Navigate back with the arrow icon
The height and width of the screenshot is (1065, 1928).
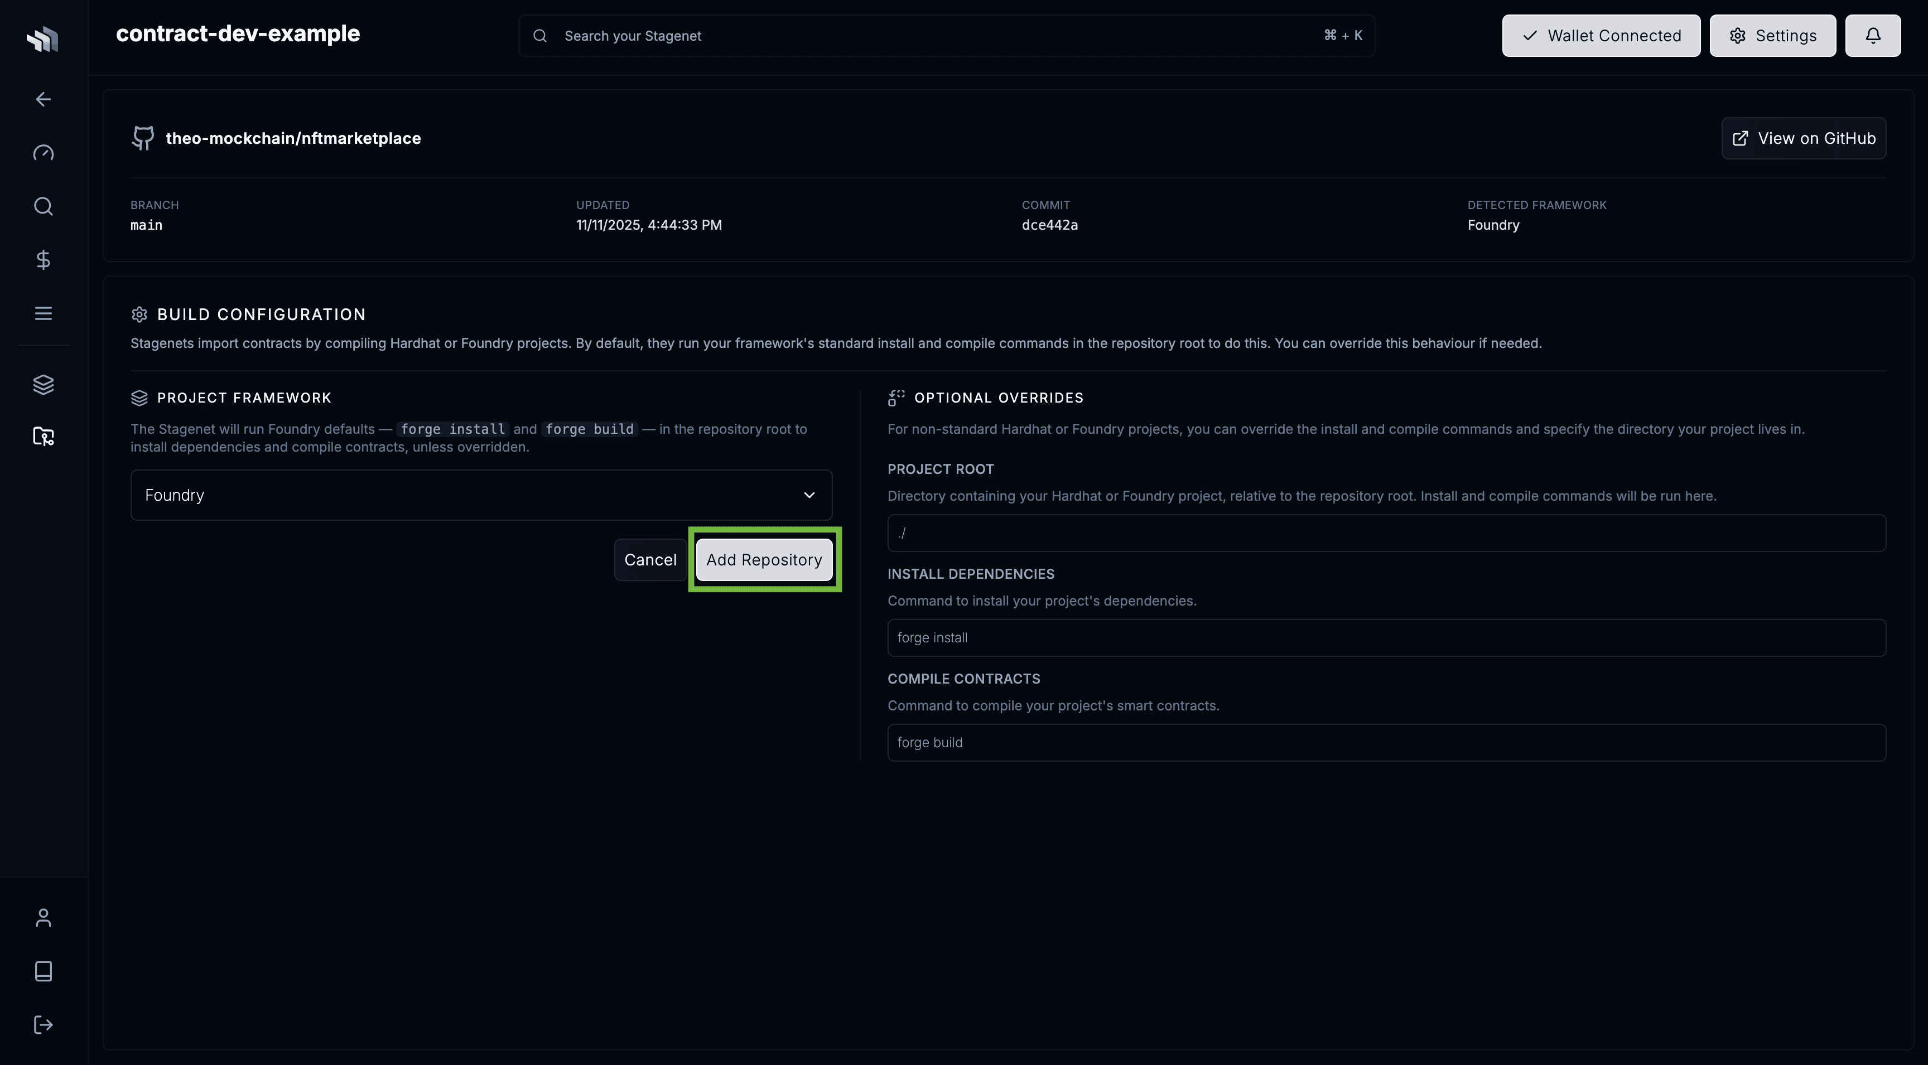coord(42,99)
